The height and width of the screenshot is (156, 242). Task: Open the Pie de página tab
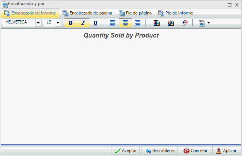pyautogui.click(x=135, y=13)
